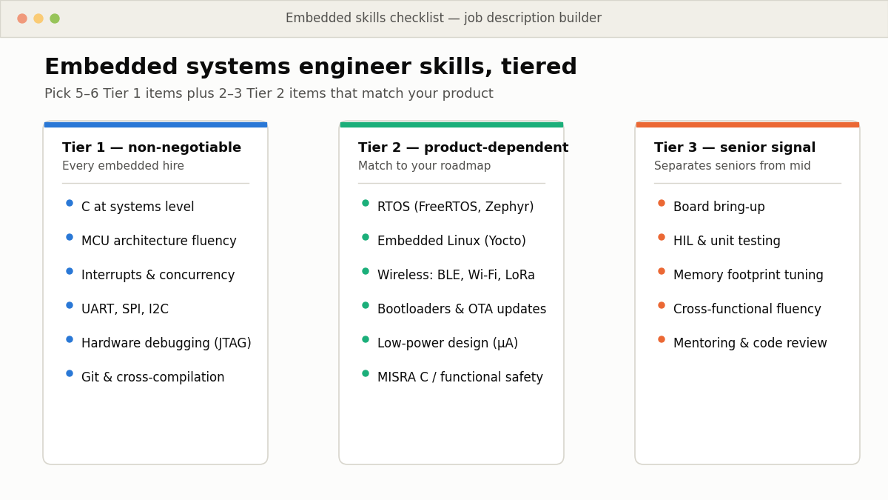Select 'Git & cross-compilation' item
Image resolution: width=888 pixels, height=500 pixels.
[x=153, y=378]
